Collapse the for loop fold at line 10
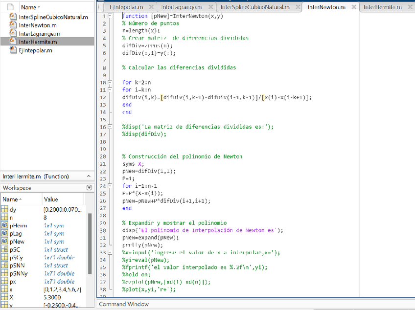This screenshot has width=415, height=310. click(109, 83)
